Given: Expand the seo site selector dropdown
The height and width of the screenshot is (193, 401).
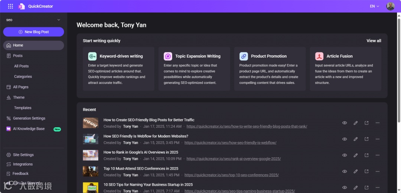Looking at the screenshot, I should [33, 20].
